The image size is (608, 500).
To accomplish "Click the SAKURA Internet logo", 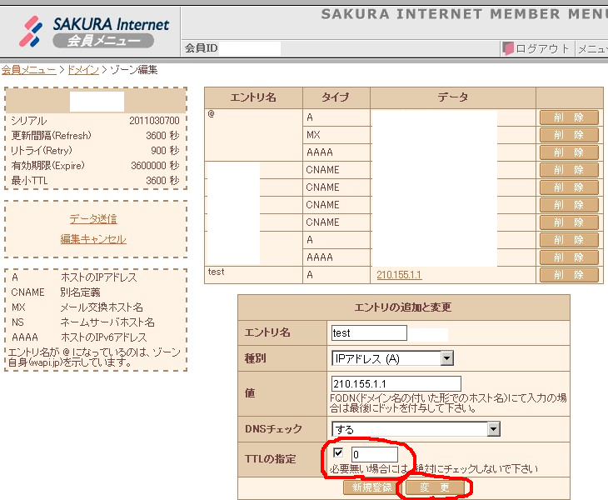I will point(95,32).
